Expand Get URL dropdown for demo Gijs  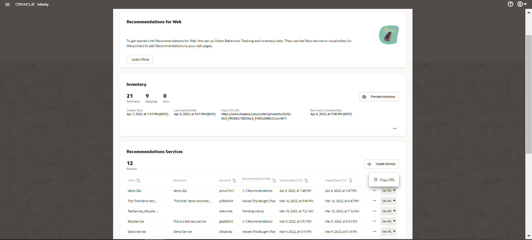click(x=388, y=191)
